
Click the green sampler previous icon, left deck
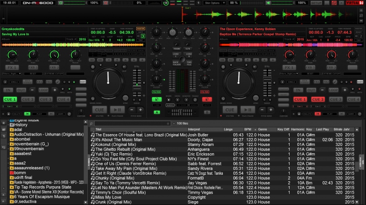(x=27, y=113)
